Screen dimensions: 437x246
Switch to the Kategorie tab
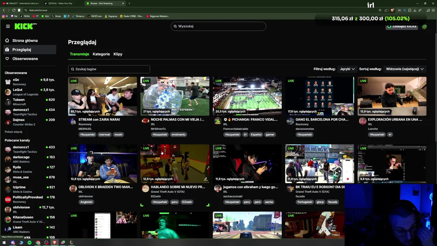101,54
